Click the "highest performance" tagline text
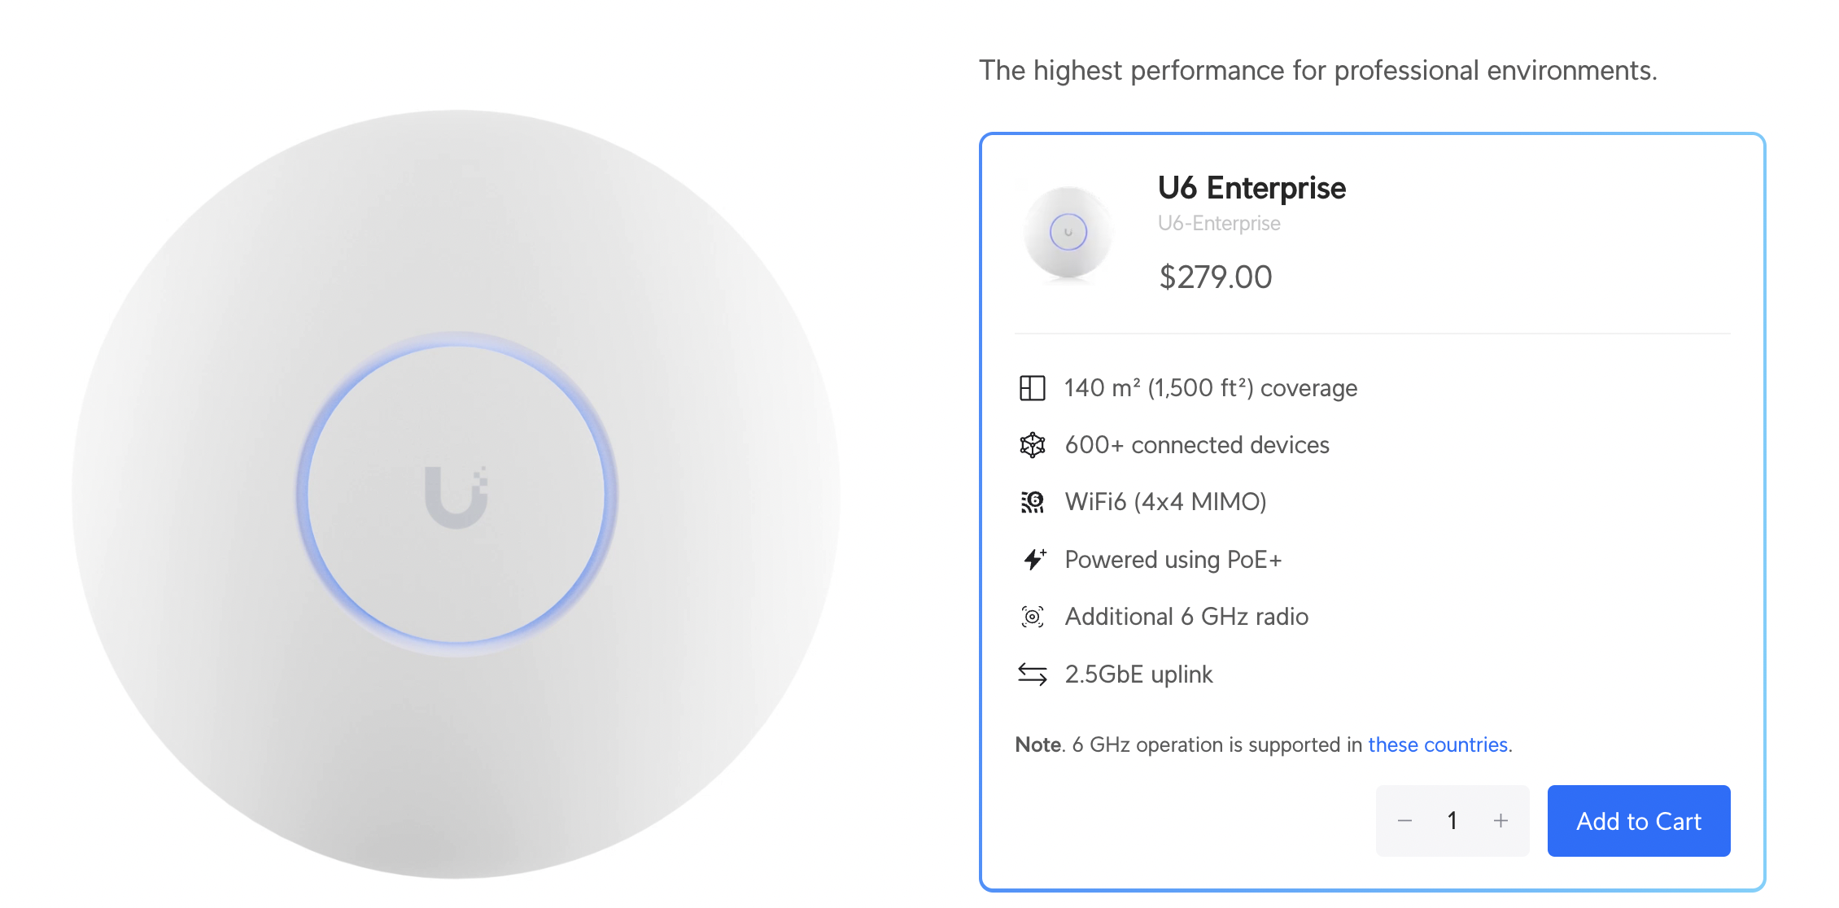The height and width of the screenshot is (908, 1839). coord(1317,71)
